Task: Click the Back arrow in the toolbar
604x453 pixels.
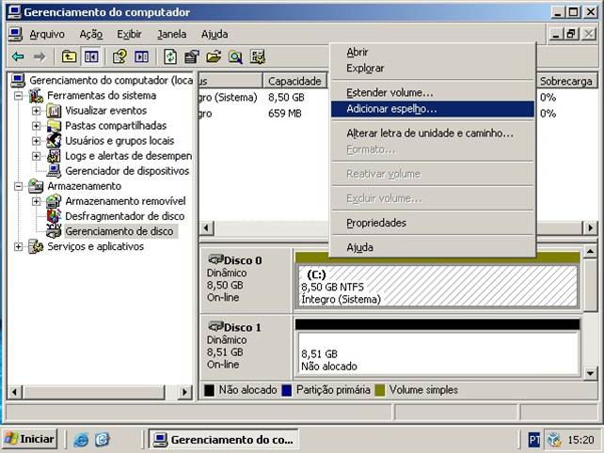Action: tap(18, 57)
